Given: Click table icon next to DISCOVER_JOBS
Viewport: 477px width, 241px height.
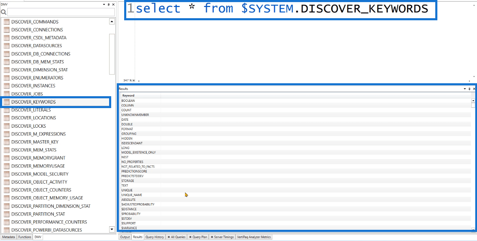Looking at the screenshot, I should [7, 94].
